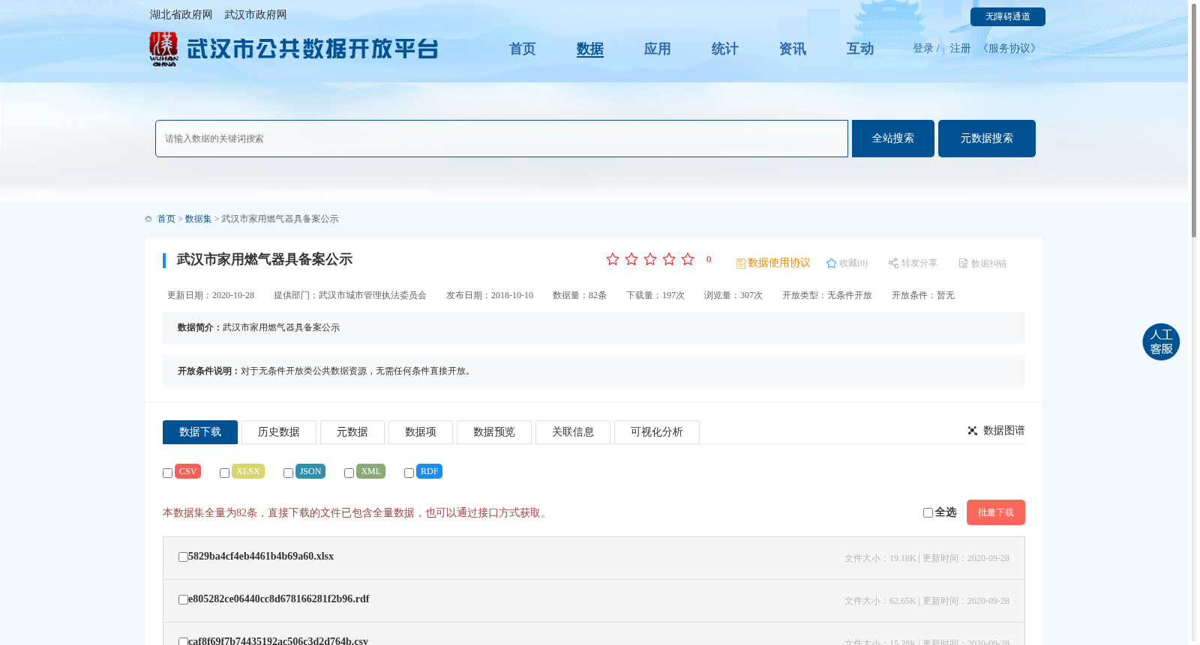This screenshot has width=1200, height=645.
Task: Open the 互动 navigation menu
Action: 860,49
